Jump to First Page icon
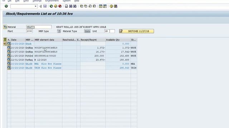Image resolution: width=229 pixels, height=128 pixels. click(x=82, y=6)
